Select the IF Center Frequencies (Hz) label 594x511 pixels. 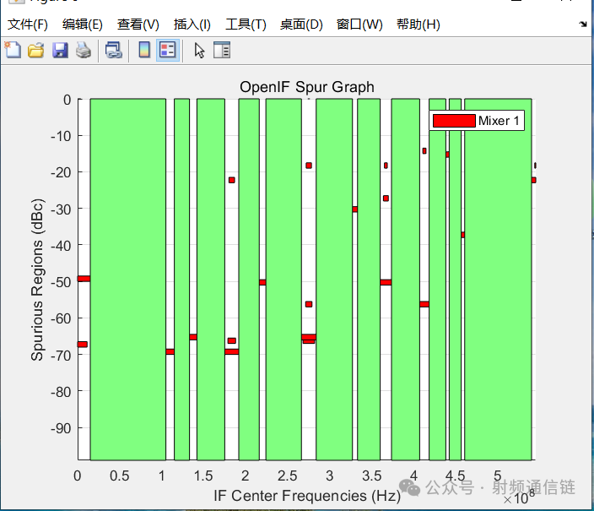coord(307,496)
